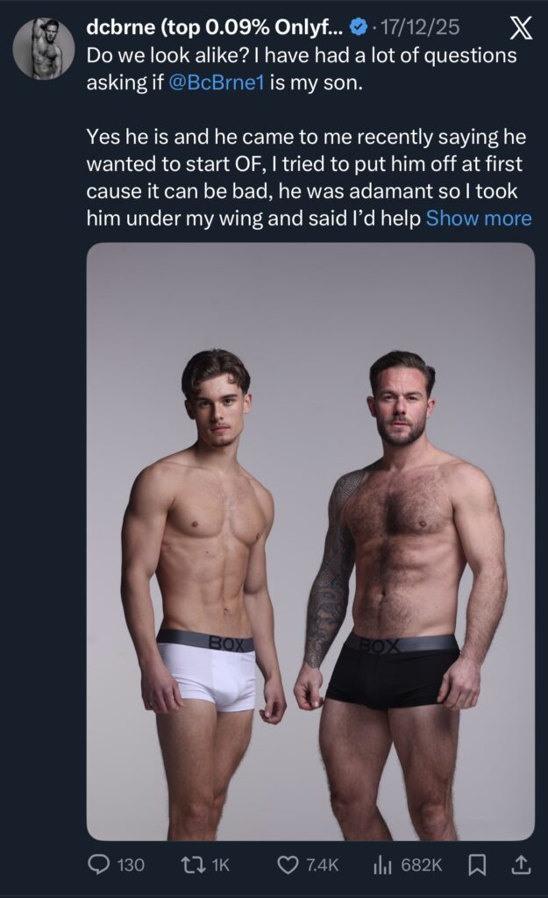The height and width of the screenshot is (898, 548).
Task: Bookmark this post
Action: 477,865
